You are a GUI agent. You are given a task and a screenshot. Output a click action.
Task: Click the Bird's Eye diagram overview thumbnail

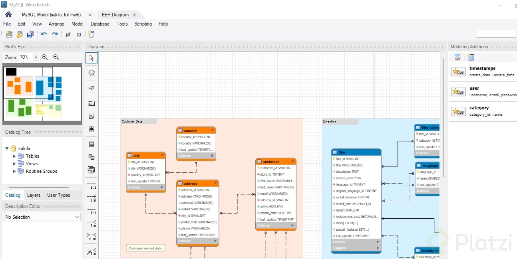pos(42,93)
